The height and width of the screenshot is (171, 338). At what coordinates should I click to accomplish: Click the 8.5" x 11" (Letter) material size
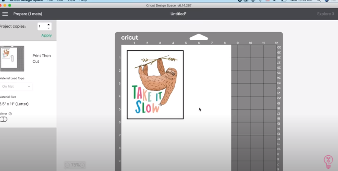tap(14, 104)
